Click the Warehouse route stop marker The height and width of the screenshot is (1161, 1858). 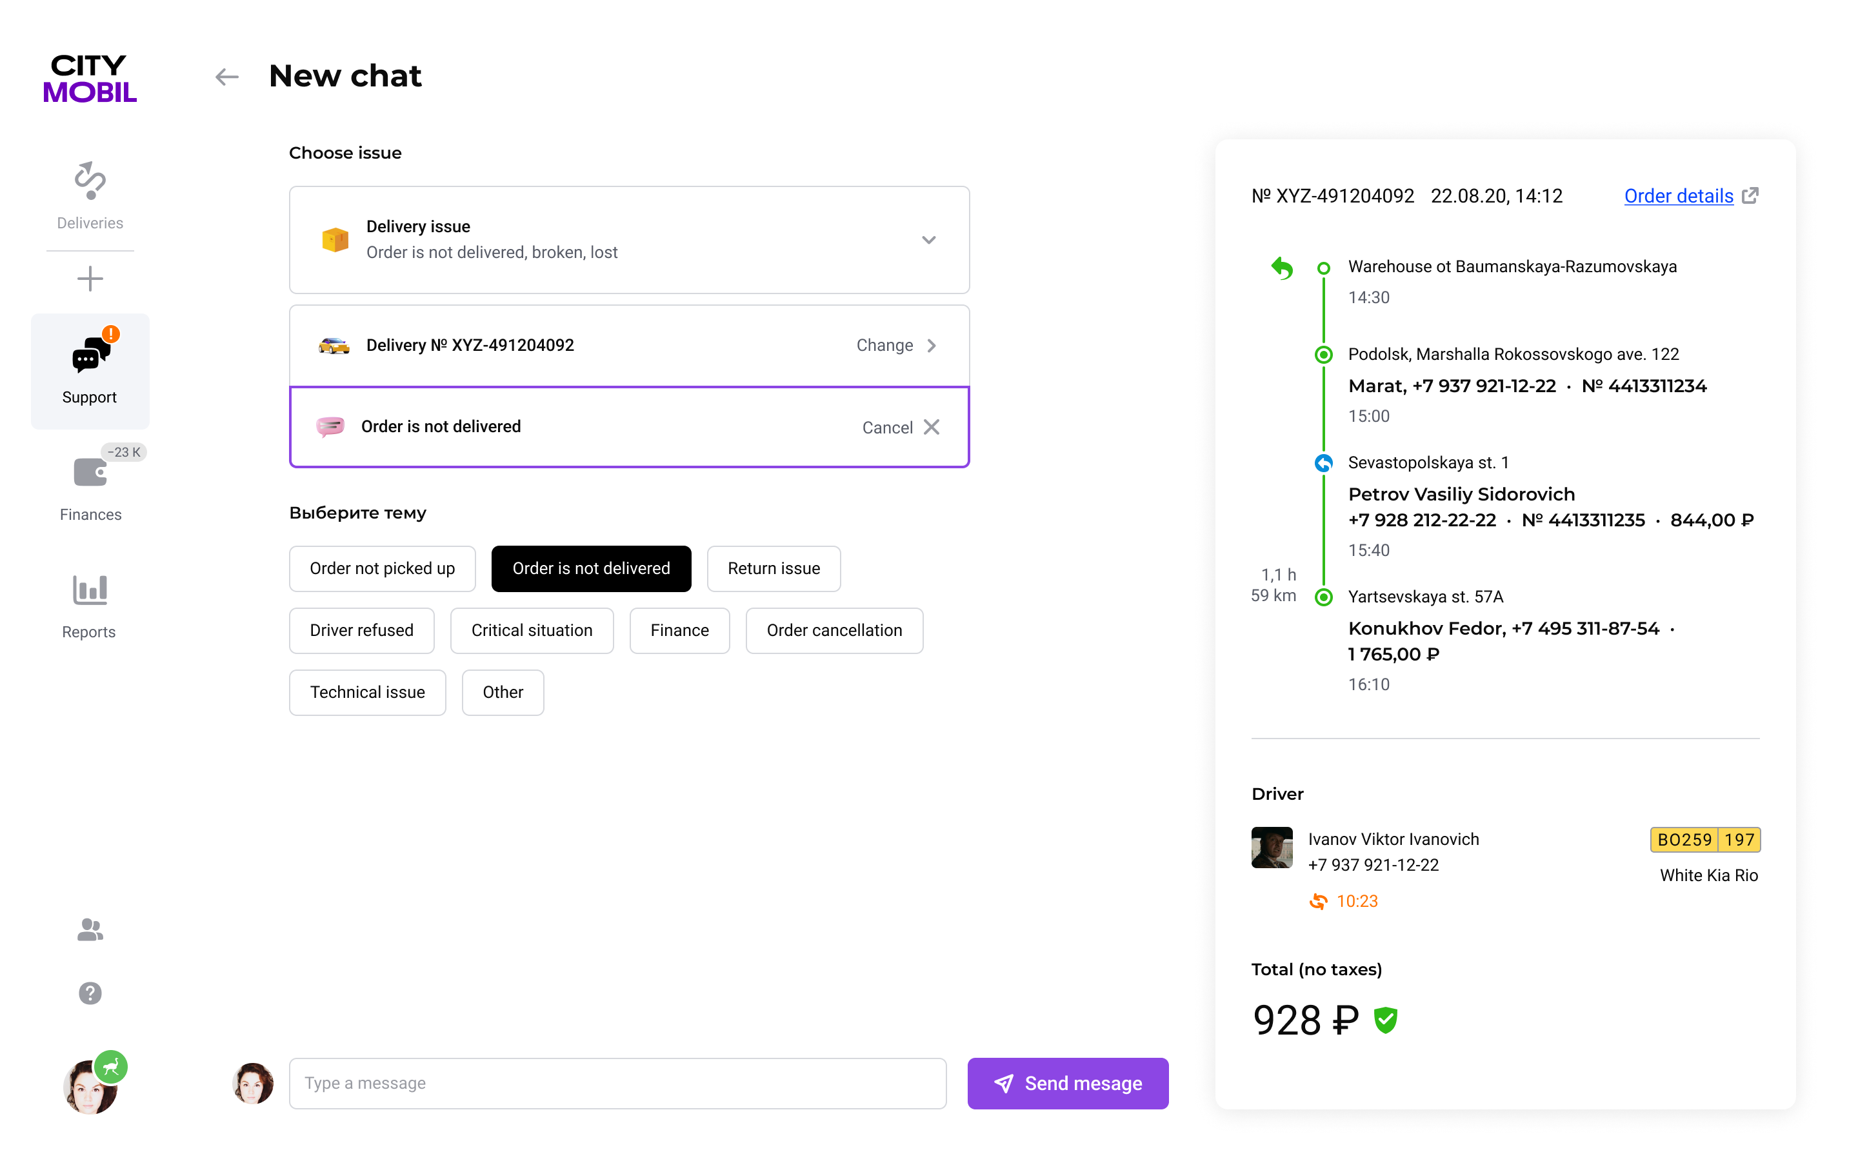(1324, 268)
